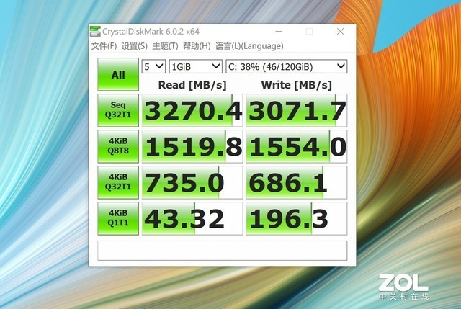Click the Read [MB/s] column header
Screen dimensions: 461x309
click(192, 85)
